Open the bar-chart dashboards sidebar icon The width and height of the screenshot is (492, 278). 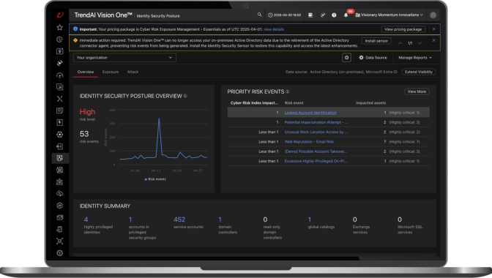click(59, 87)
